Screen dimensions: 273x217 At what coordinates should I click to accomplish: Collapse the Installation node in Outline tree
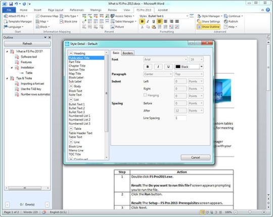tap(12, 68)
